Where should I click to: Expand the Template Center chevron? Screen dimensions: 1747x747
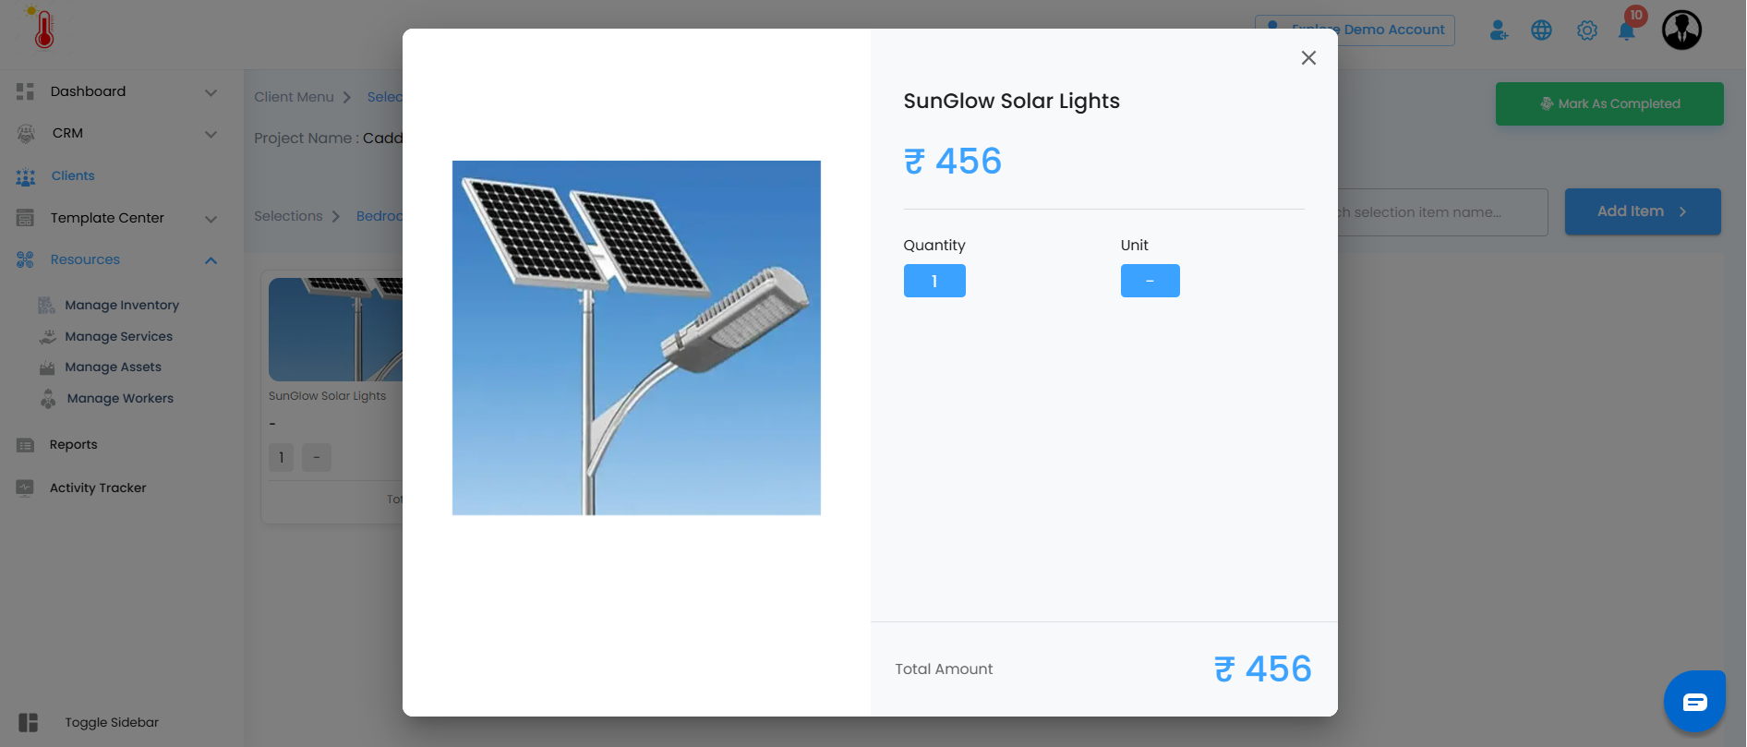[211, 219]
